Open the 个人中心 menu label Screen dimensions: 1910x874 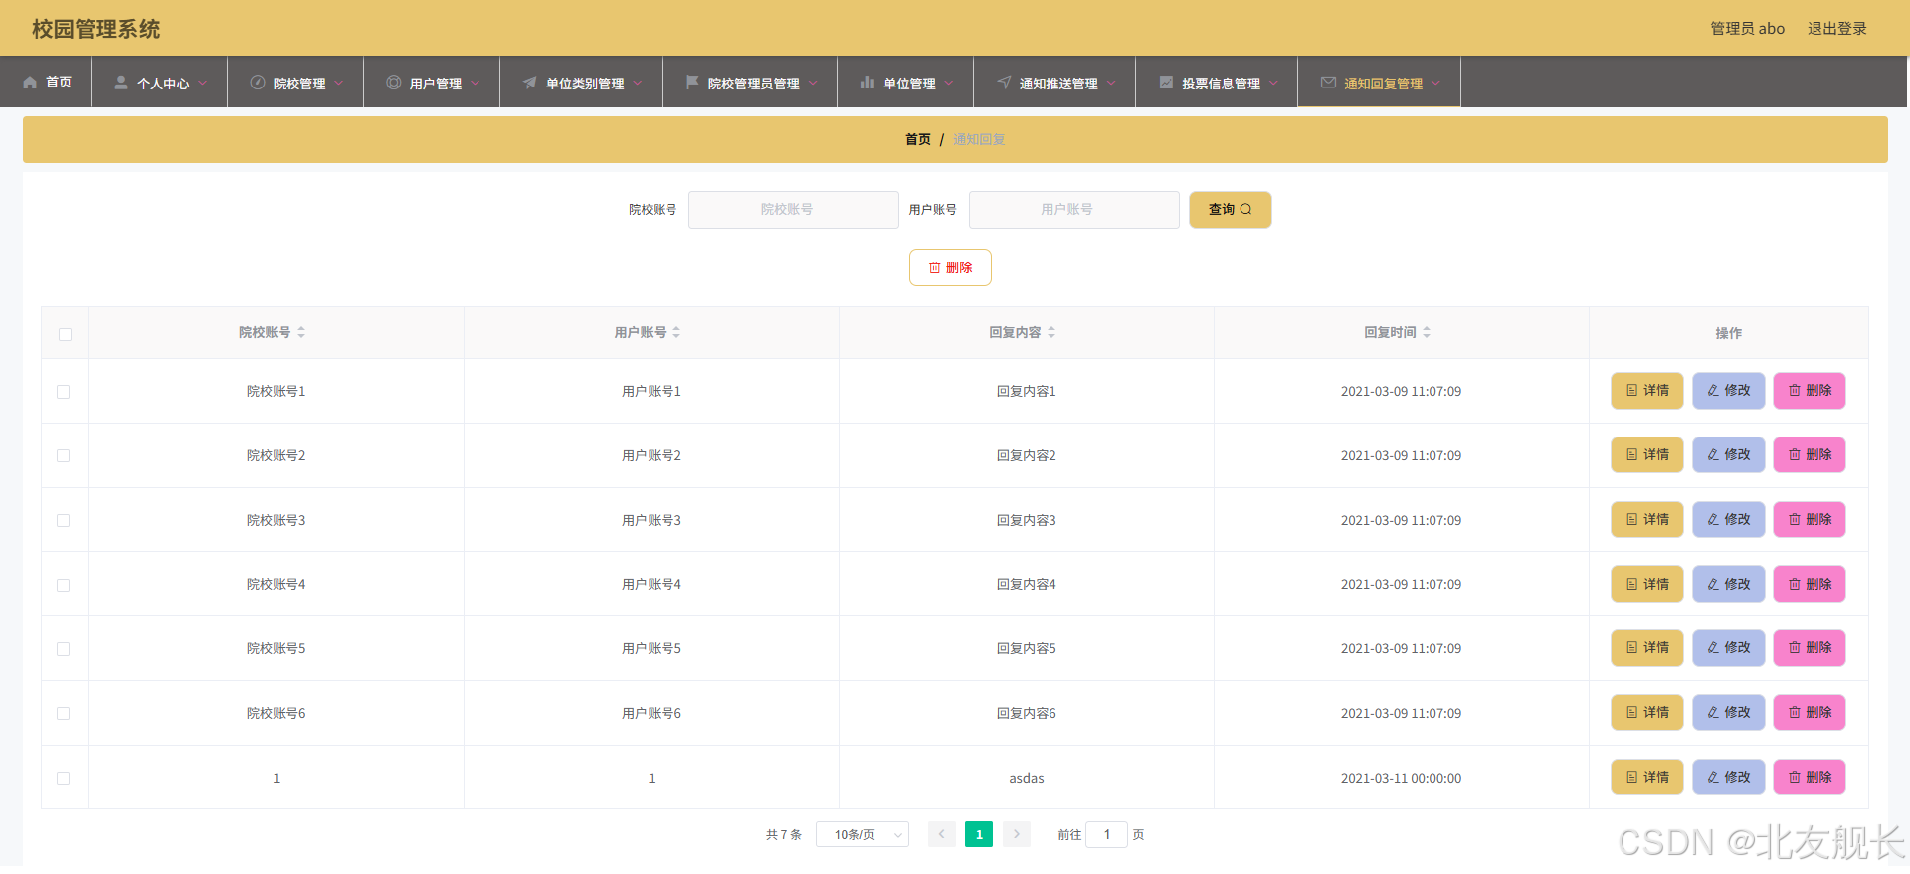click(163, 84)
